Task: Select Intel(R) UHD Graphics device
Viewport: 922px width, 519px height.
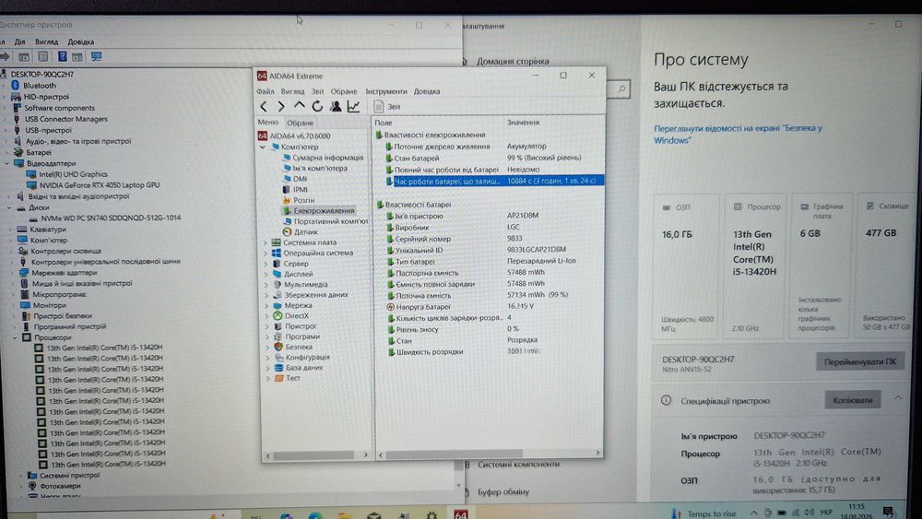Action: coord(73,174)
